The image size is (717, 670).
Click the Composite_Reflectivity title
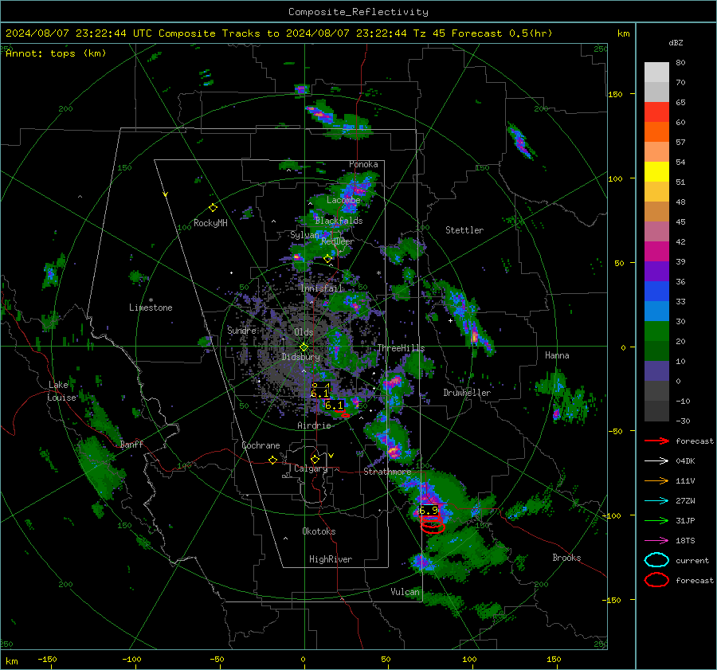pyautogui.click(x=358, y=12)
